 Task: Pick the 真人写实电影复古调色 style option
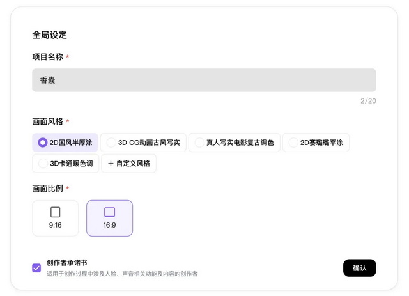tap(199, 143)
